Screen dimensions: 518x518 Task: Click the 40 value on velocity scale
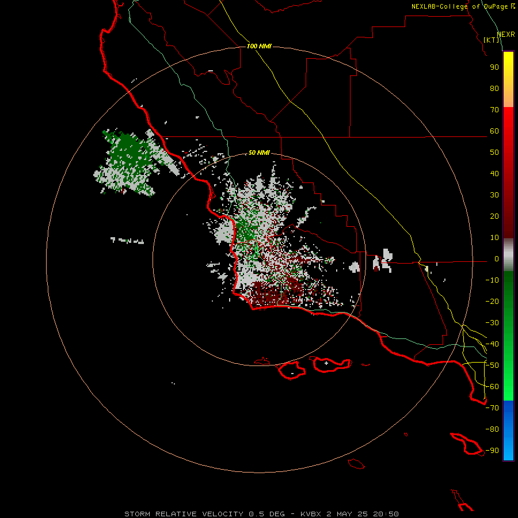(x=494, y=173)
